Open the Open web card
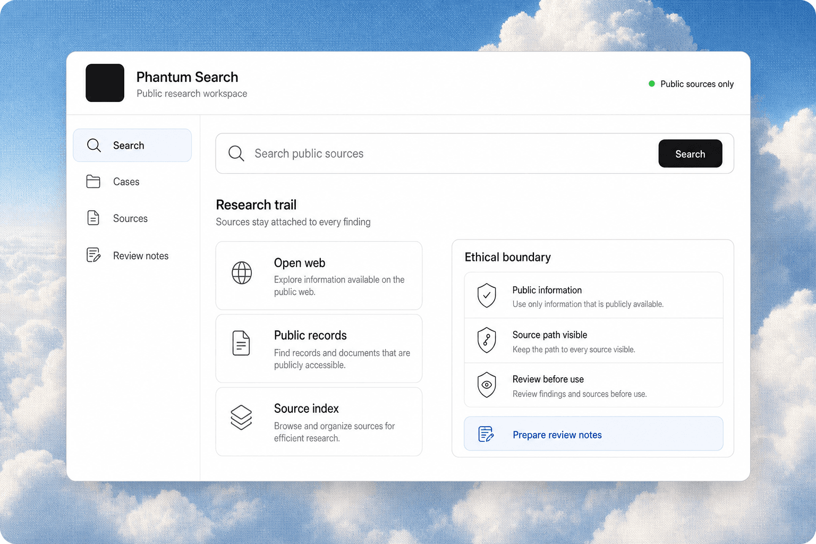The image size is (816, 544). tap(319, 276)
